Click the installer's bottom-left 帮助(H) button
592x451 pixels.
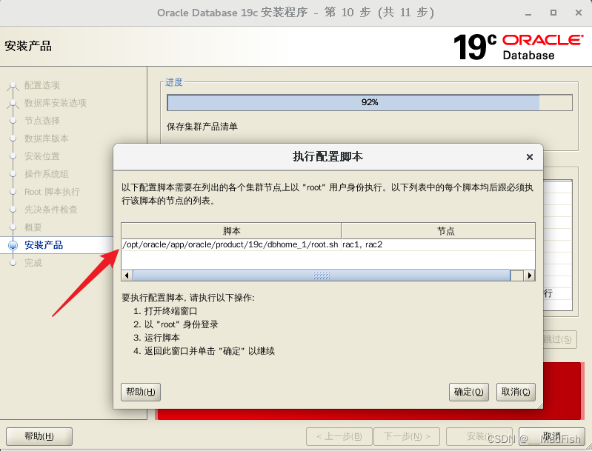[39, 436]
